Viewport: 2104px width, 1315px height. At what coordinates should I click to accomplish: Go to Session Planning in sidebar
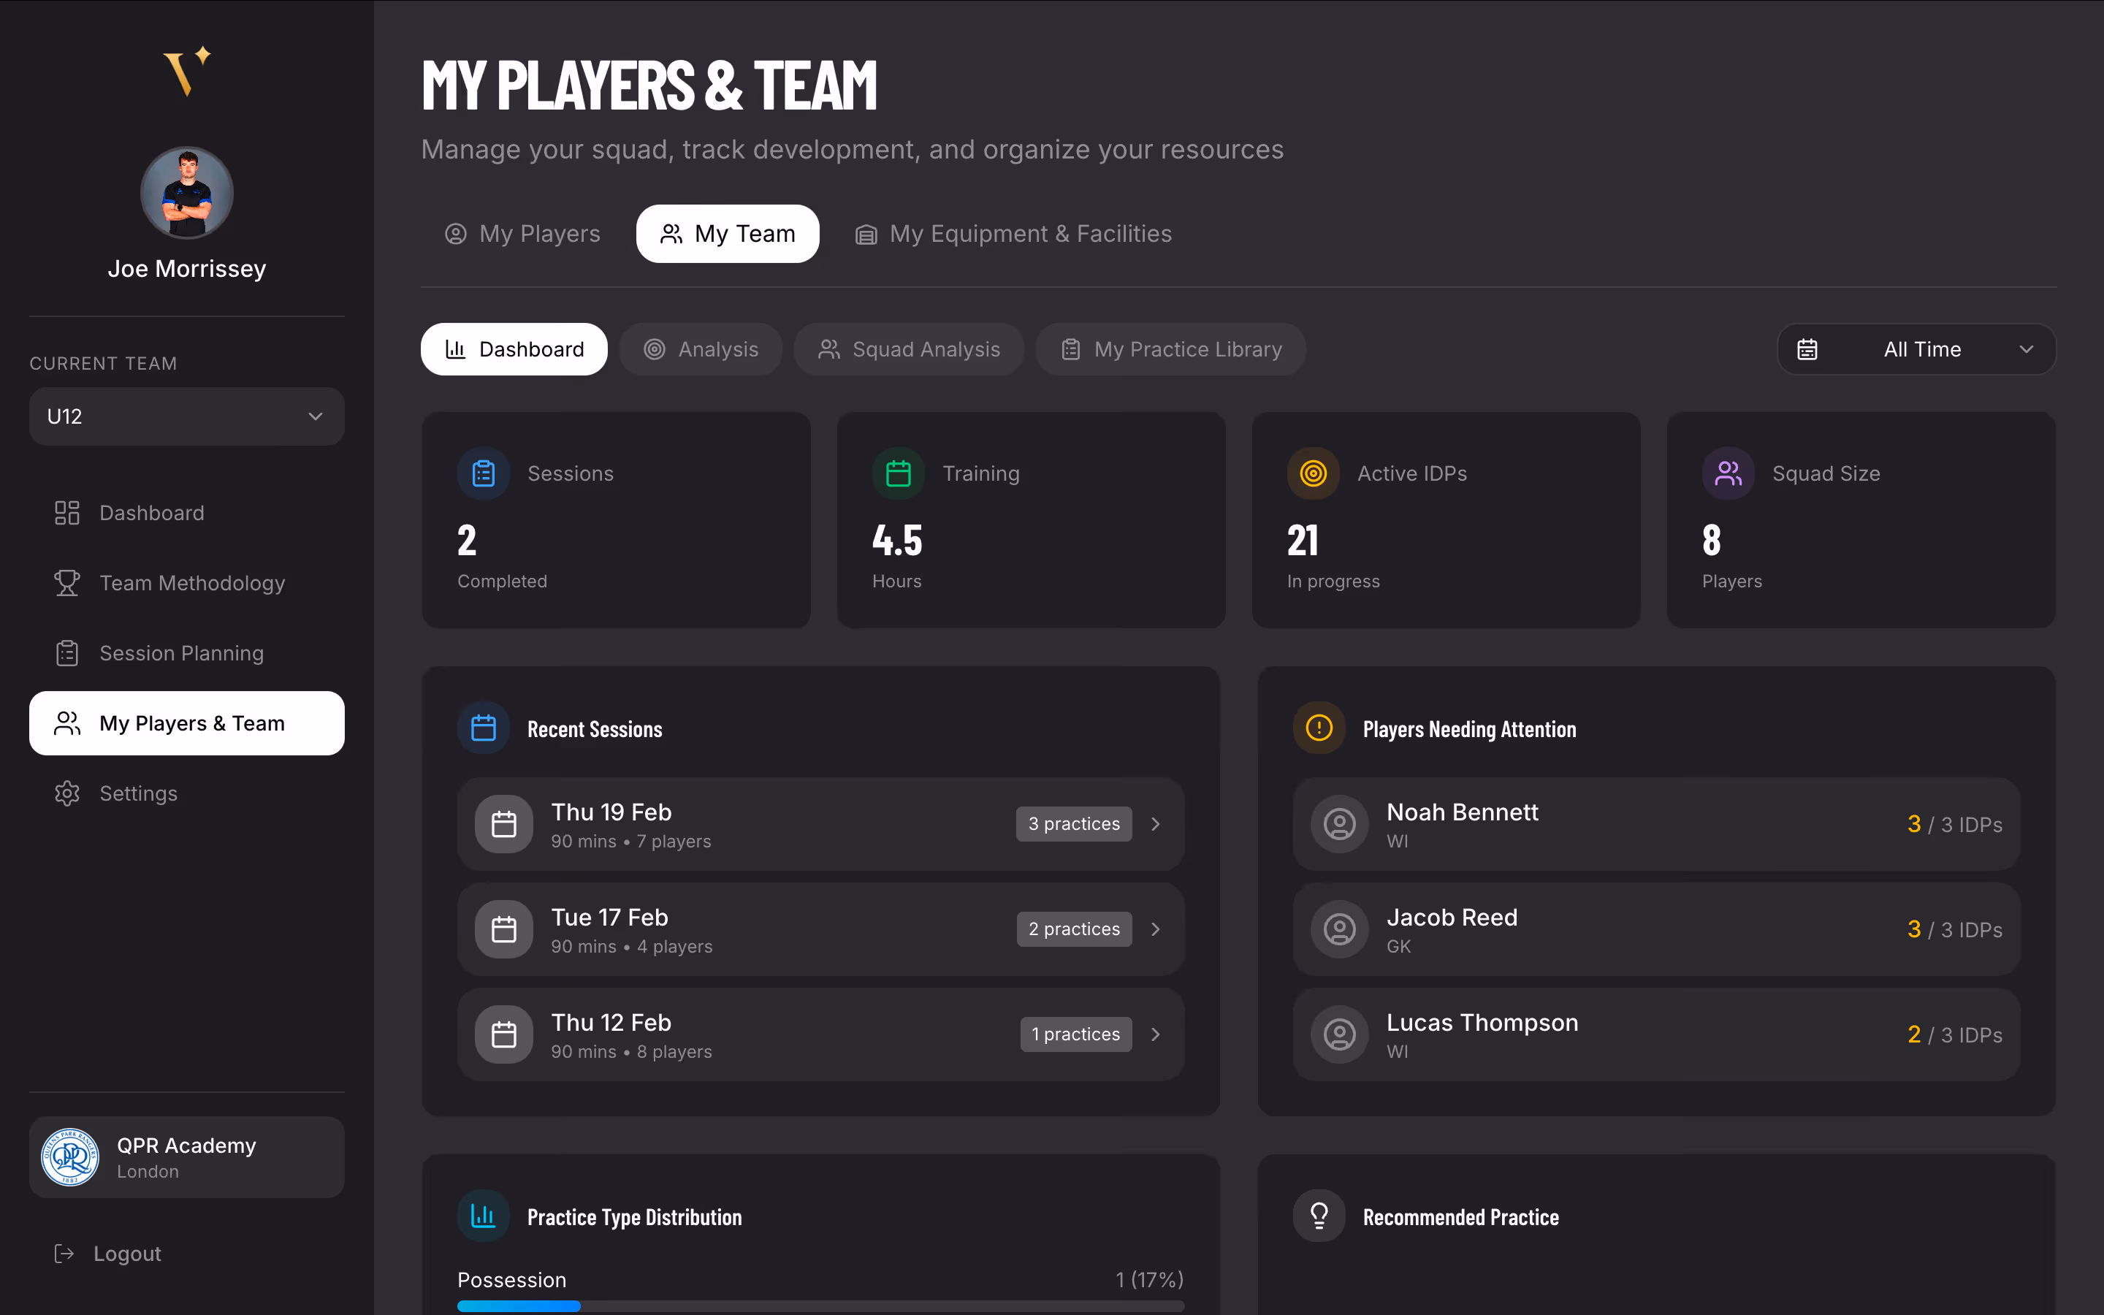pos(181,653)
